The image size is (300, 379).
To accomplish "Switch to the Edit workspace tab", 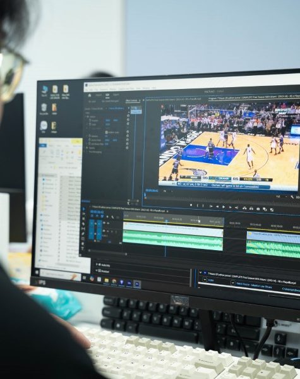I will click(x=107, y=95).
